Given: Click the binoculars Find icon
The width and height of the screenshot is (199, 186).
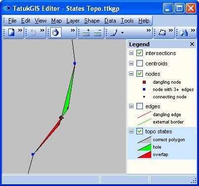Looking at the screenshot, I should 184,32.
